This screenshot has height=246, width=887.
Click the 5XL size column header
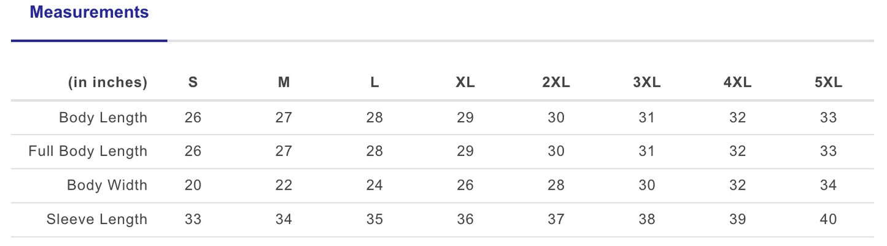[829, 83]
